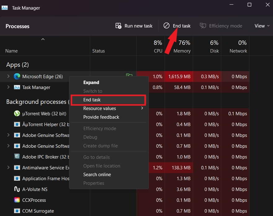
Task: Open the View dropdown menu
Action: [262, 26]
